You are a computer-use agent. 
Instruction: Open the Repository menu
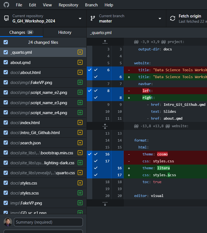68,5
